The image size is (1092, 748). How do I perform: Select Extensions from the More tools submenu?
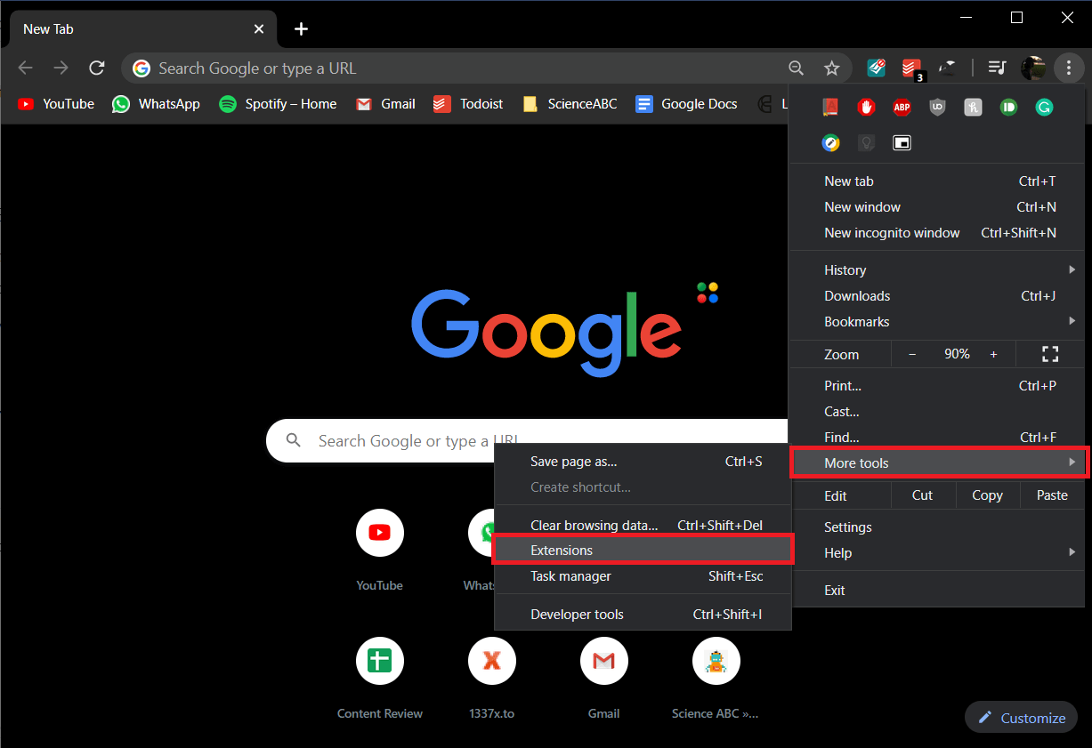[x=562, y=550]
